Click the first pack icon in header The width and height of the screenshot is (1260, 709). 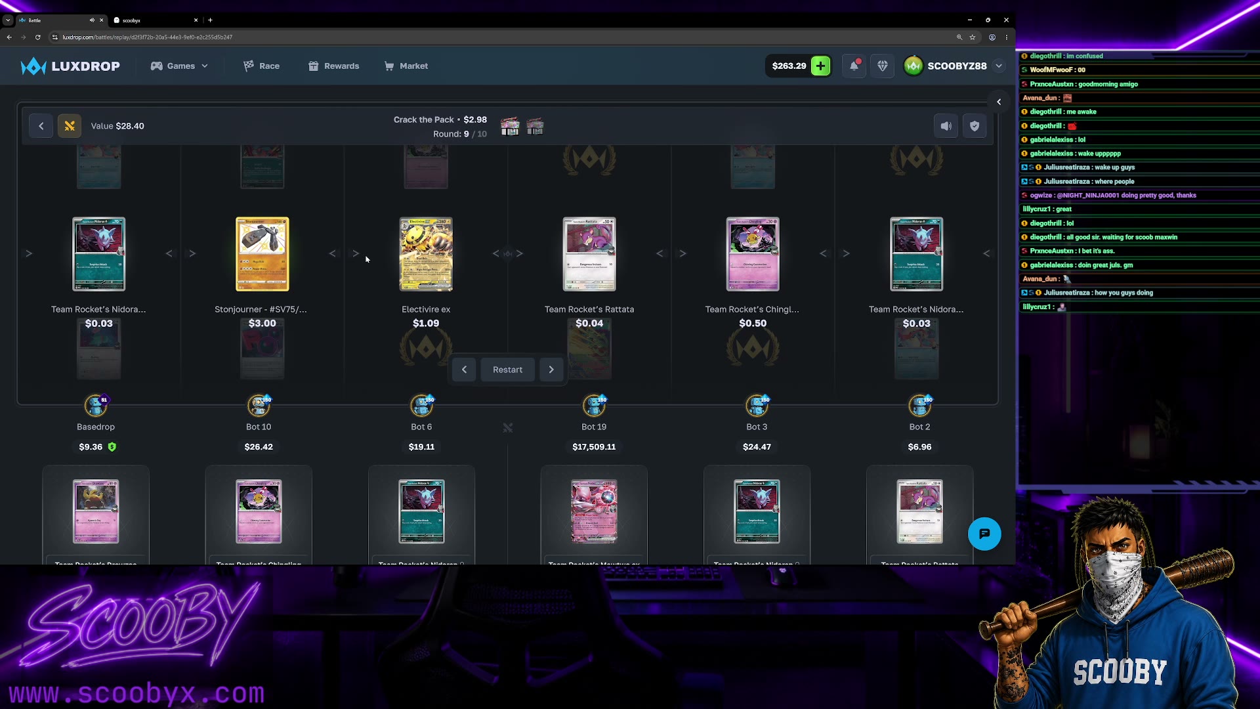pos(510,126)
